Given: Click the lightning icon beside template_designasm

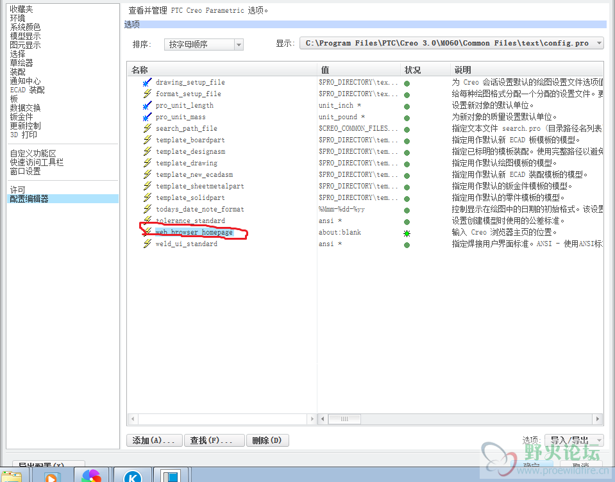Looking at the screenshot, I should click(147, 151).
